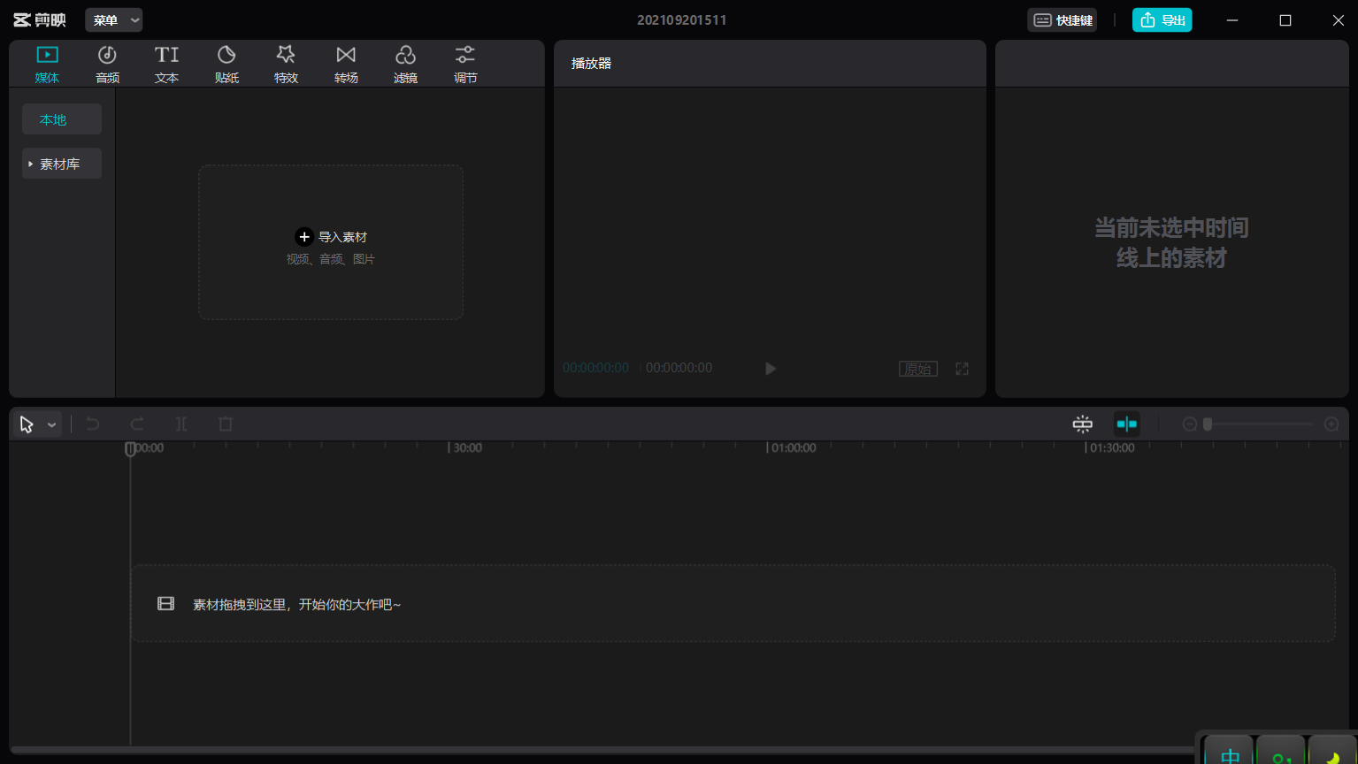Click the 导入素材 import area
The image size is (1358, 764).
(331, 242)
